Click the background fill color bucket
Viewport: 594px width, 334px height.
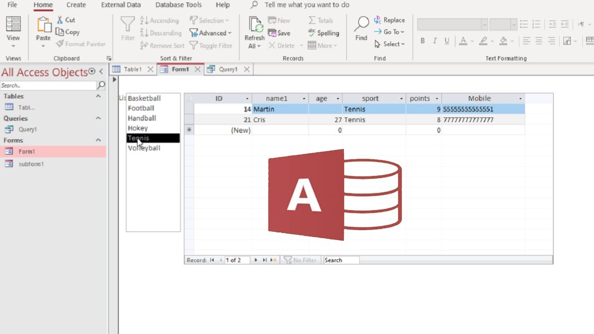click(x=504, y=41)
